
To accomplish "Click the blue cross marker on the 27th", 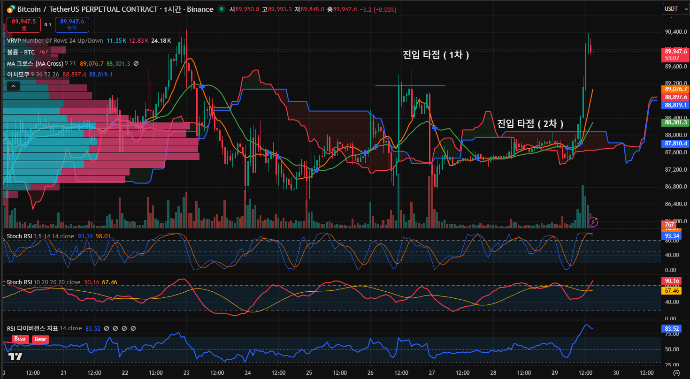I will [435, 128].
